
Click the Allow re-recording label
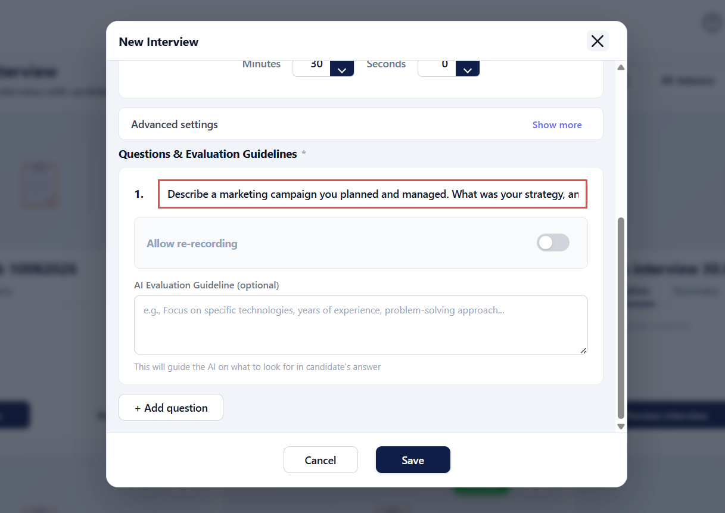click(192, 243)
